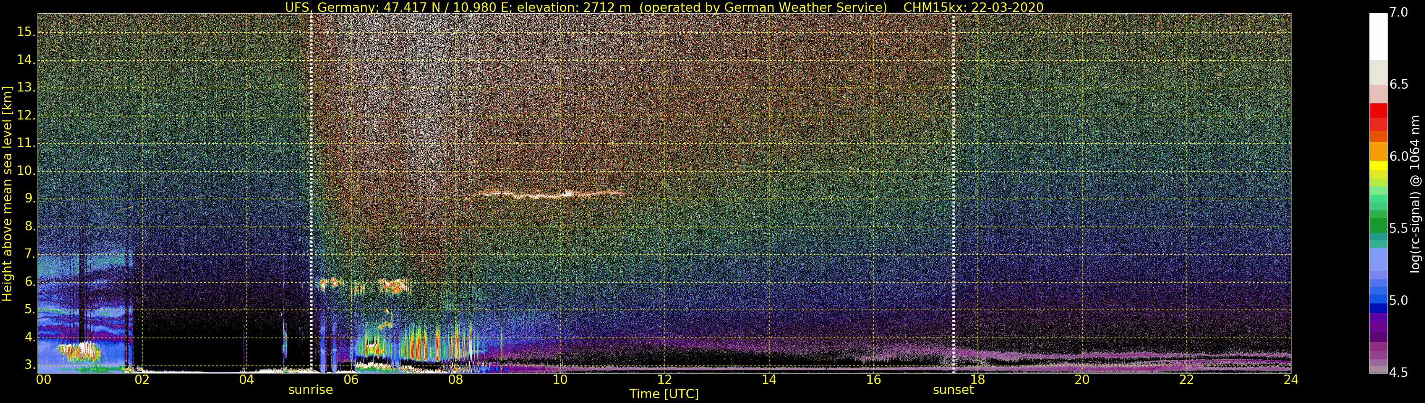Image resolution: width=1425 pixels, height=403 pixels.
Task: Click the "10." height axis tick label
Action: pyautogui.click(x=26, y=171)
